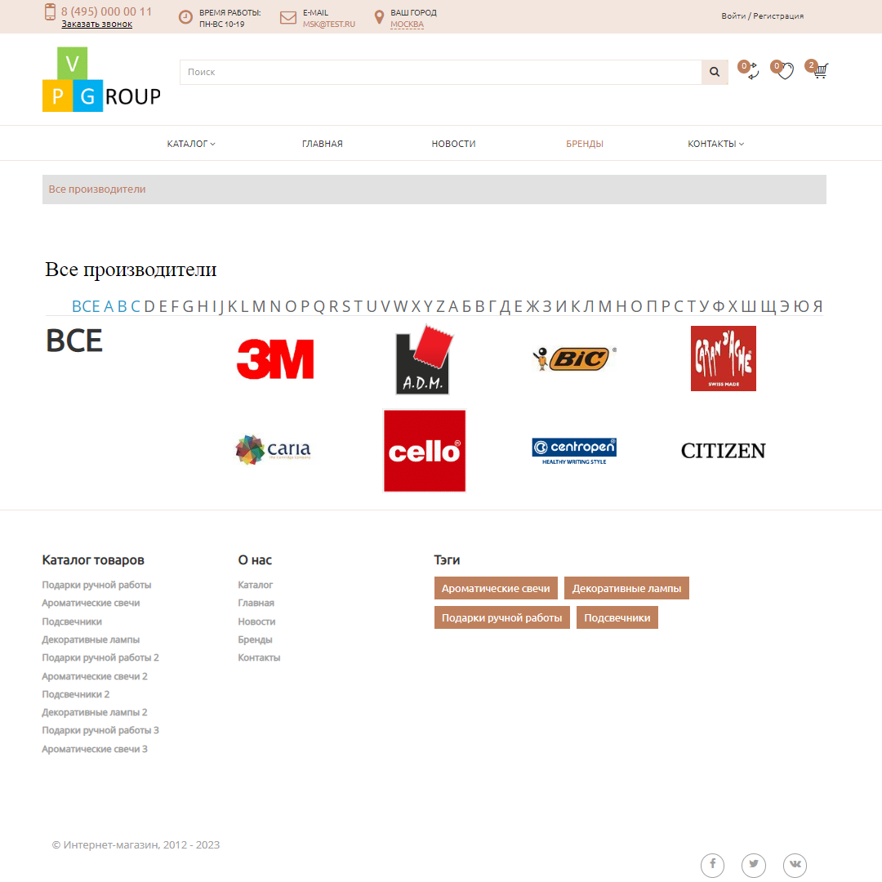The width and height of the screenshot is (882, 882).
Task: Open the compare products icon
Action: coord(751,71)
